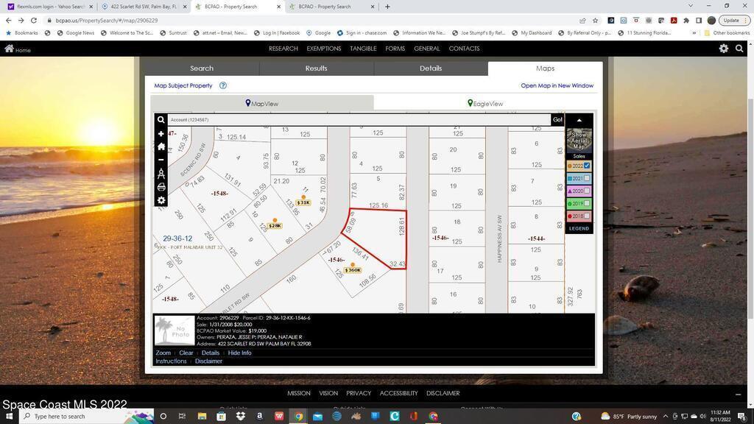Click the map search magnifier icon
This screenshot has height=424, width=754.
point(161,120)
